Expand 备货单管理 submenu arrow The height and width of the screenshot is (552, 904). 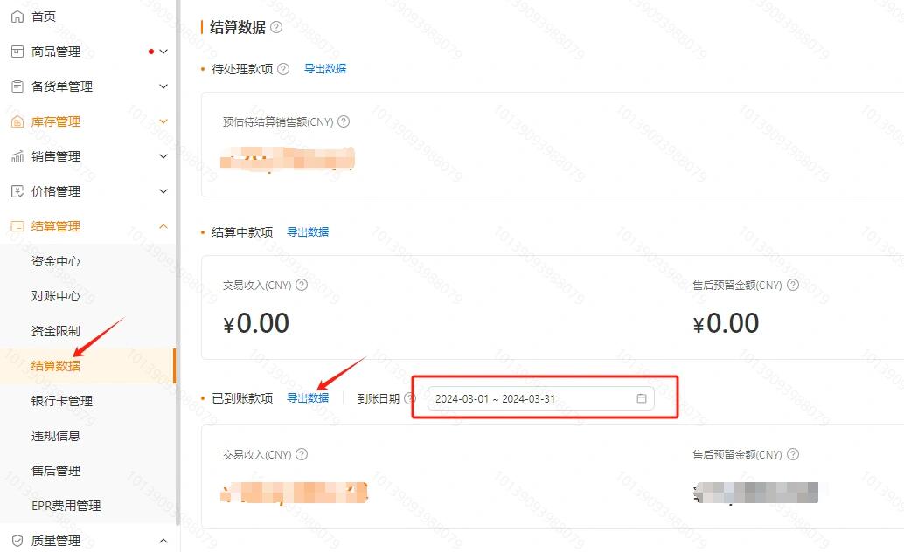163,86
